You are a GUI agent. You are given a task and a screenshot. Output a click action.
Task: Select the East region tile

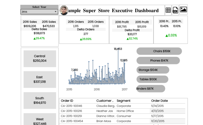tap(40, 80)
